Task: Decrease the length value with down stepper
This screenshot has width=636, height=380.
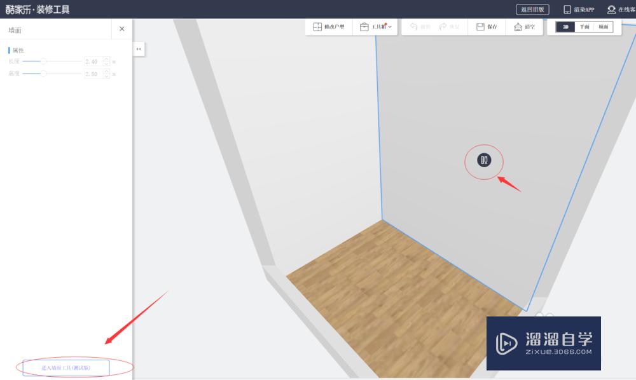Action: pyautogui.click(x=106, y=64)
